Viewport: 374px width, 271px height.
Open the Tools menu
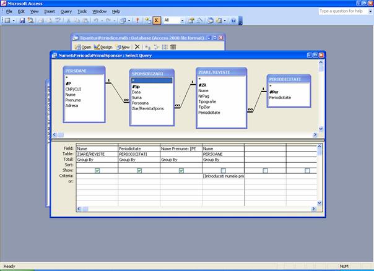click(x=82, y=11)
